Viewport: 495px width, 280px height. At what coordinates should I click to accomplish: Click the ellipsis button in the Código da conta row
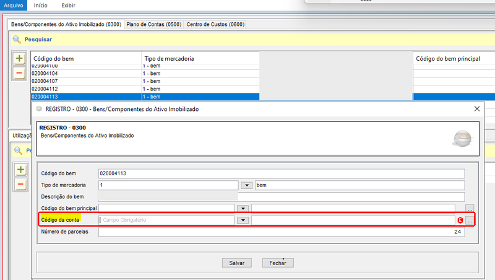[470, 221]
